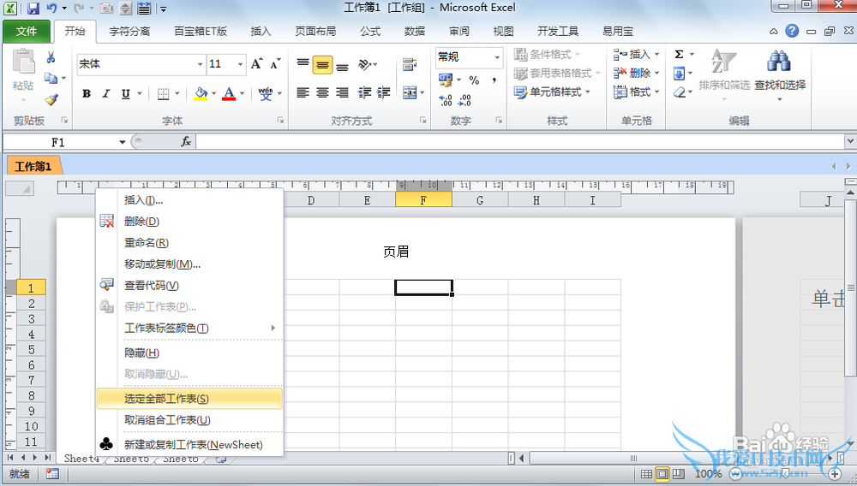Click the Select All corner triangle
The width and height of the screenshot is (857, 486).
click(x=21, y=189)
